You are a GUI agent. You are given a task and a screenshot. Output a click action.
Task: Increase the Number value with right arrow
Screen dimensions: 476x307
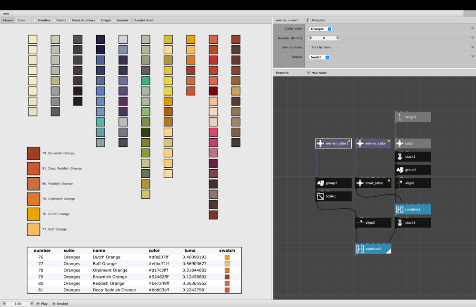(337, 38)
